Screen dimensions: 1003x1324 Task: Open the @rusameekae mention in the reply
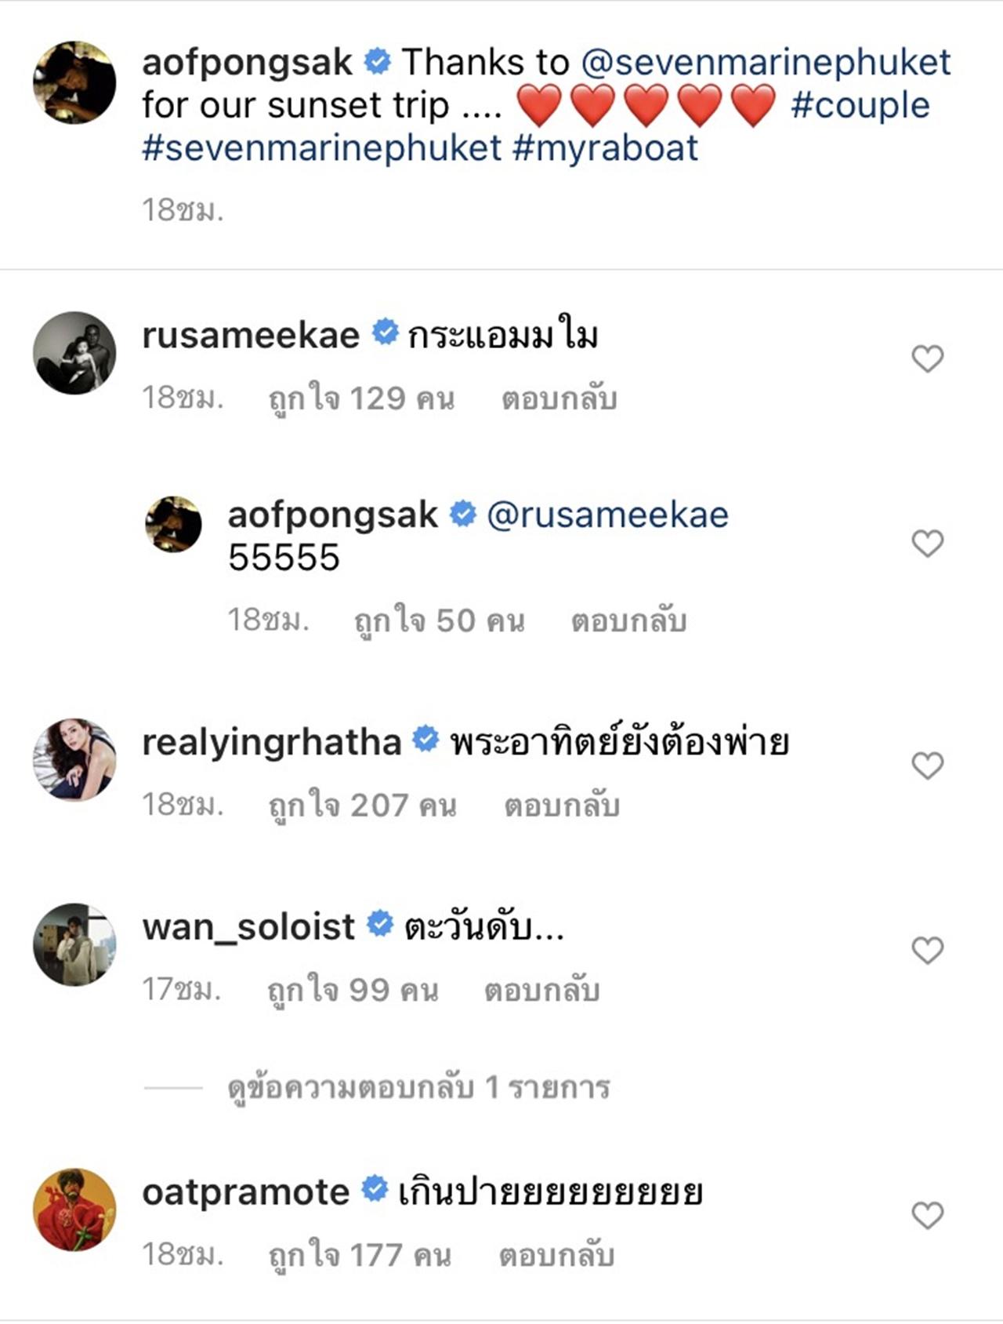coord(607,515)
